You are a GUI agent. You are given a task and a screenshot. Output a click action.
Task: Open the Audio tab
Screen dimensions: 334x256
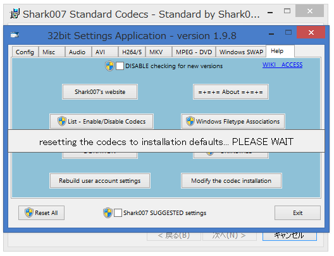pos(78,52)
